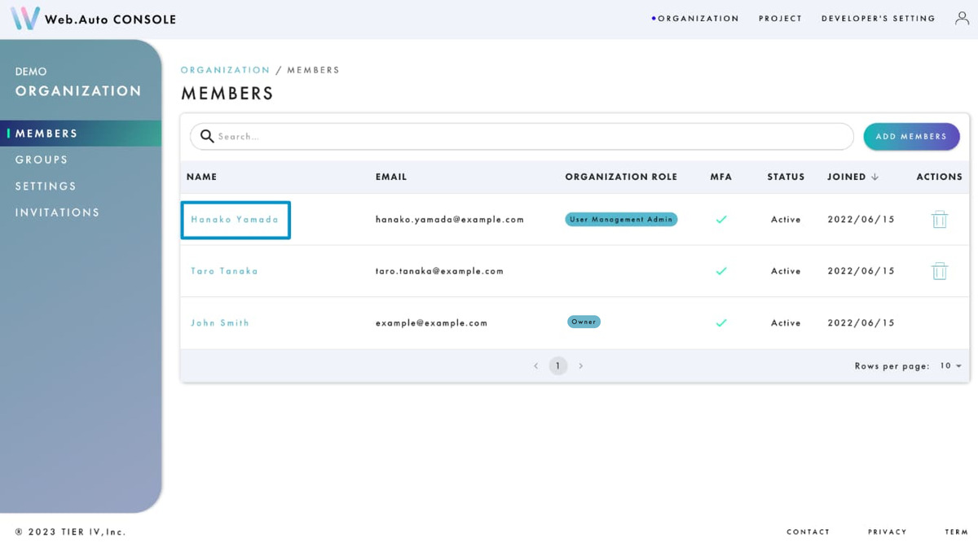This screenshot has height=547, width=978.
Task: Click joined date in Taro Tanaka's row
Action: (x=861, y=271)
